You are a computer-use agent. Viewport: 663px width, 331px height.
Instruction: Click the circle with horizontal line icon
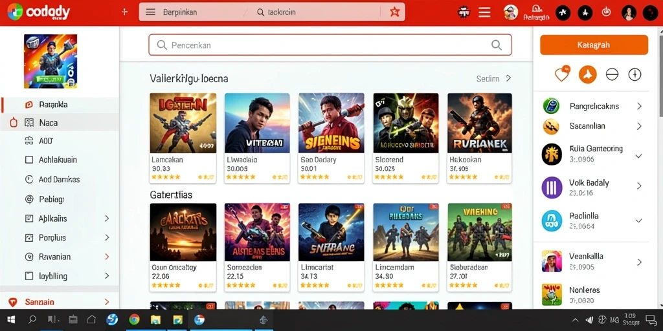coord(612,74)
